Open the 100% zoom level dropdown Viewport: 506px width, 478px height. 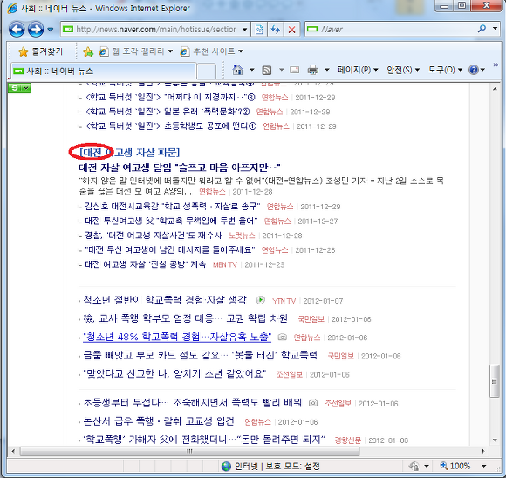pos(483,466)
